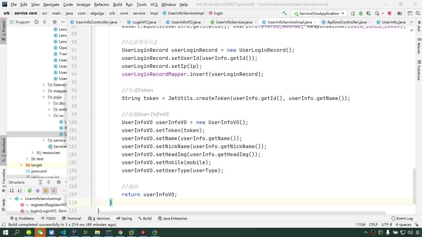Viewport: 422px width, 237px height.
Task: Open Project panel settings gear
Action: click(x=55, y=22)
